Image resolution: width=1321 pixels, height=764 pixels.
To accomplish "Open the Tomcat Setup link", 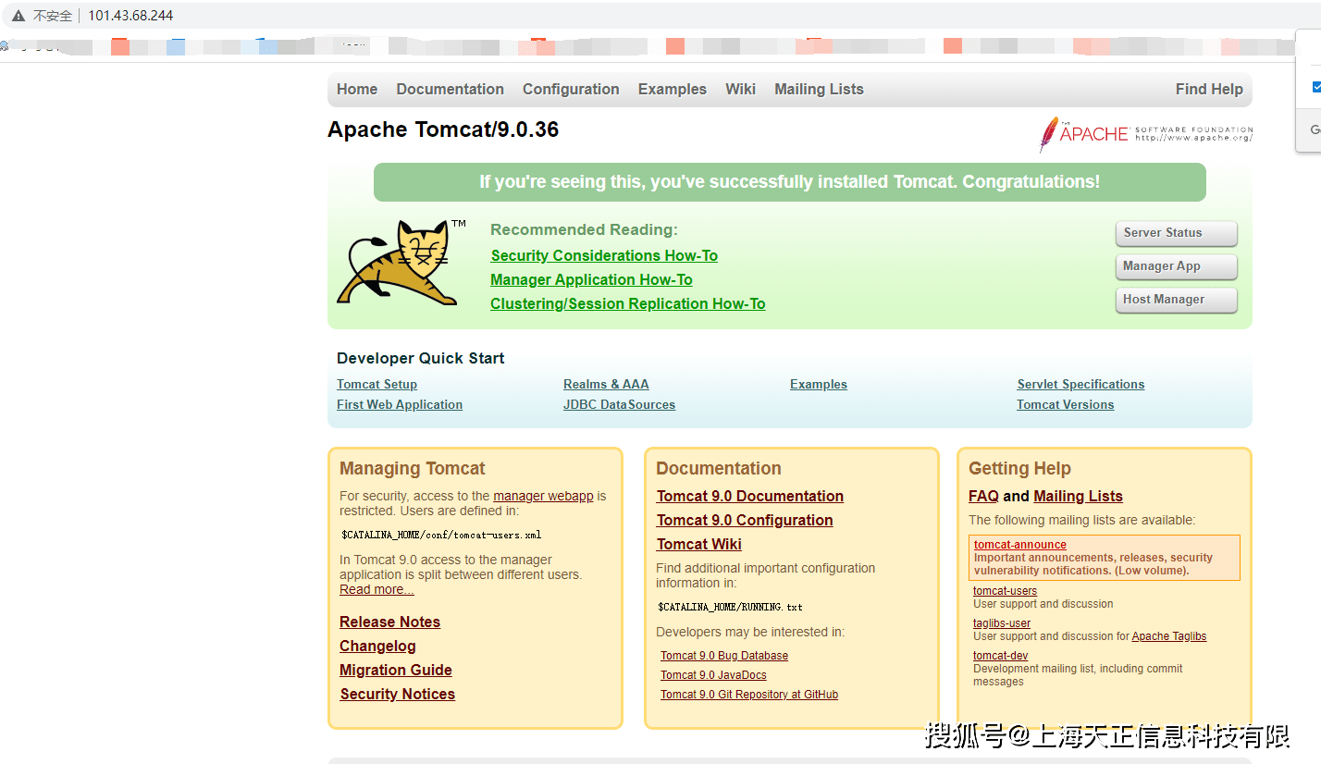I will pos(377,385).
